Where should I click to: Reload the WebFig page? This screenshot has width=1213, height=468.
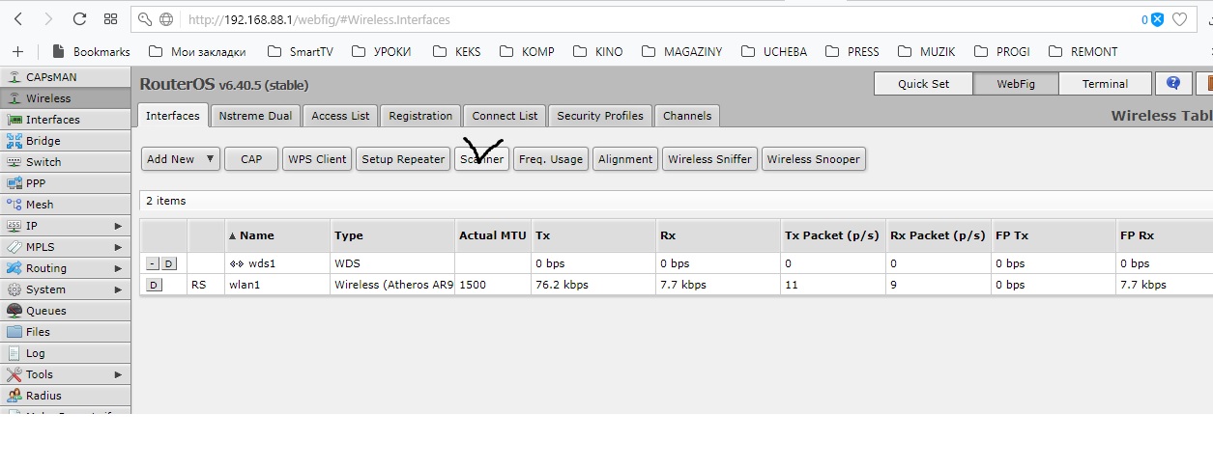click(x=79, y=18)
